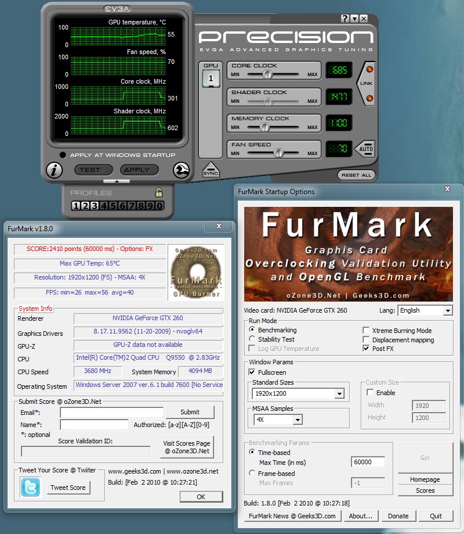
Task: Select profile 5
Action: [113, 206]
